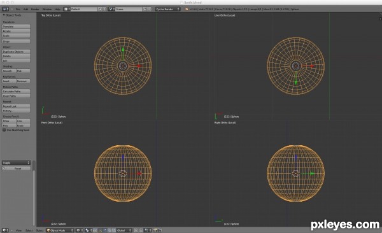The image size is (382, 233).
Task: Open the Cycles Render engine dropdown
Action: tap(167, 9)
